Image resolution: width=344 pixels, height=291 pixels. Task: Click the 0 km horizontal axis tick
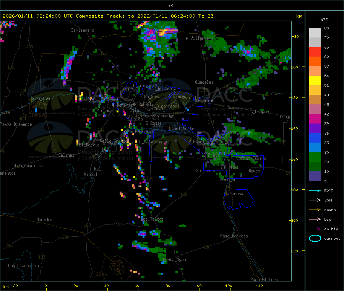point(45,286)
